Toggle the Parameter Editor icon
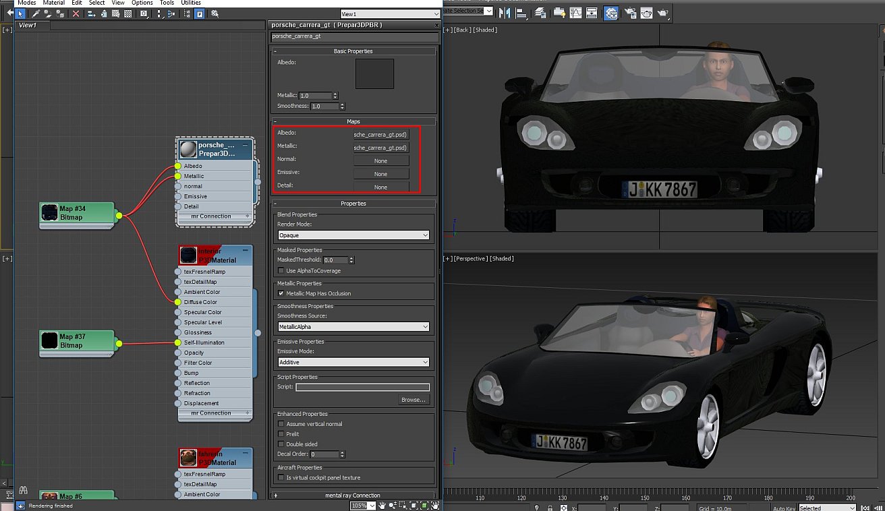This screenshot has height=511, width=885. [x=200, y=13]
